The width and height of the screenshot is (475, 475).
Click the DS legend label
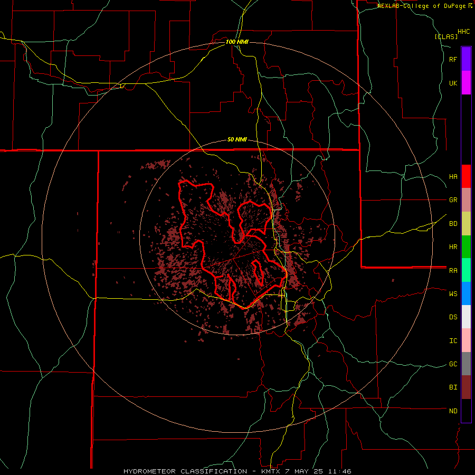coord(453,317)
